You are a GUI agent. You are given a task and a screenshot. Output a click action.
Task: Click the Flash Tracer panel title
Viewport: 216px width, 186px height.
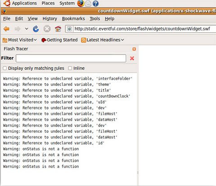[x=16, y=49]
